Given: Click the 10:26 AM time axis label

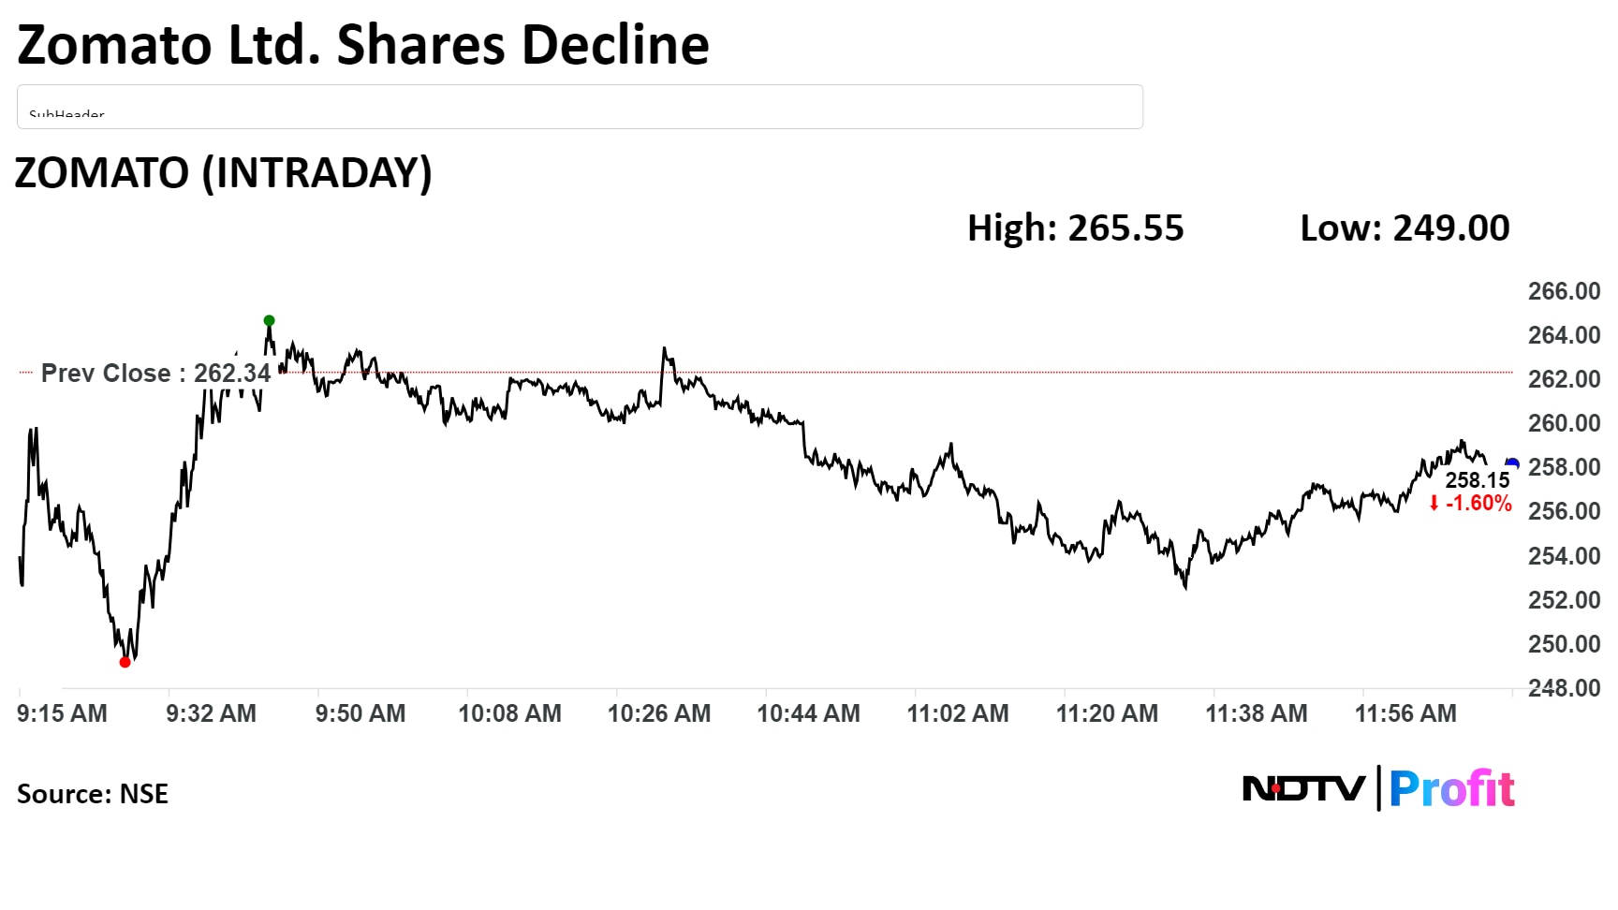Looking at the screenshot, I should 659,713.
